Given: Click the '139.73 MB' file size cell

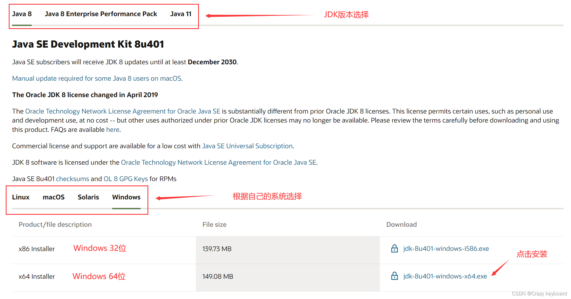Looking at the screenshot, I should coord(288,250).
